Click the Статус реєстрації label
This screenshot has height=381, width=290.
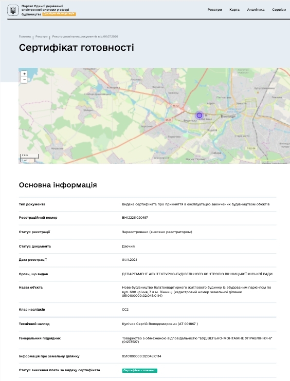click(34, 232)
